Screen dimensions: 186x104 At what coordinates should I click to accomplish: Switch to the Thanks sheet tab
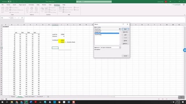(x=13, y=97)
